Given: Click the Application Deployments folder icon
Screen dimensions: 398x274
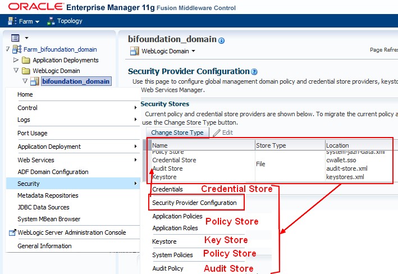Looking at the screenshot, I should click(x=26, y=60).
